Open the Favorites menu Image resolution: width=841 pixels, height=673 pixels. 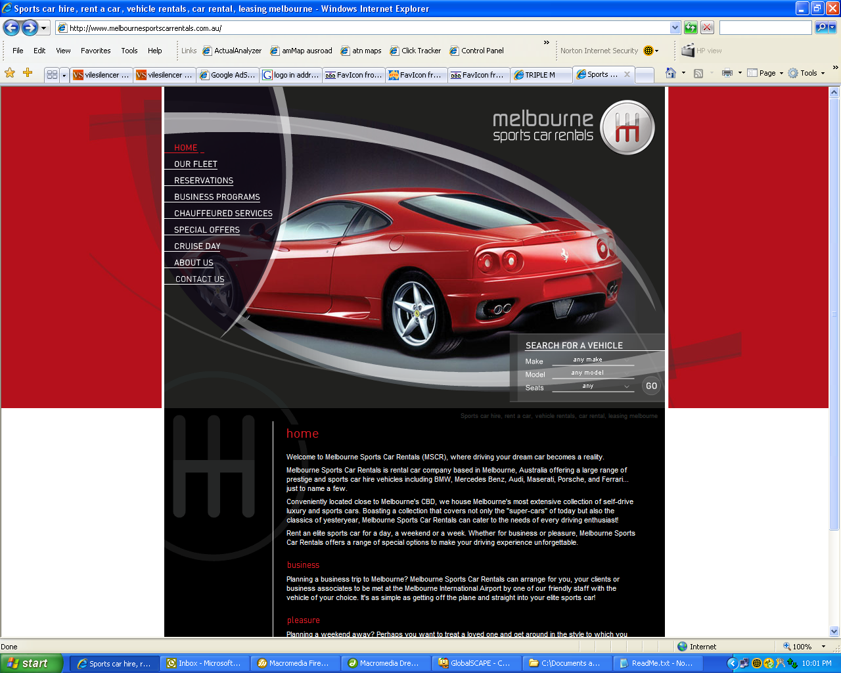click(x=95, y=51)
